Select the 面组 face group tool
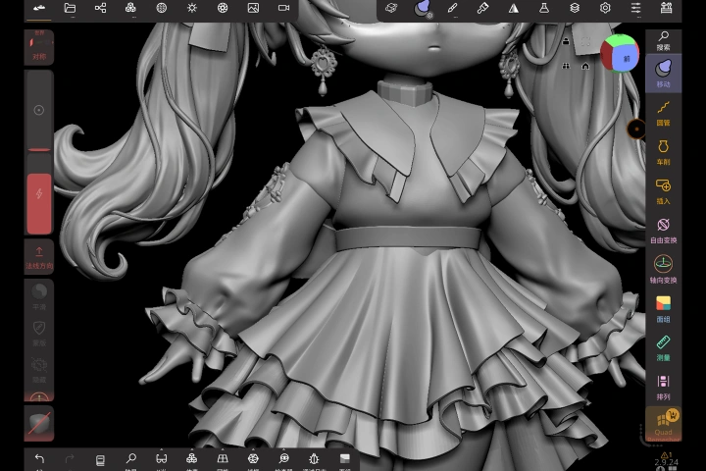 663,309
